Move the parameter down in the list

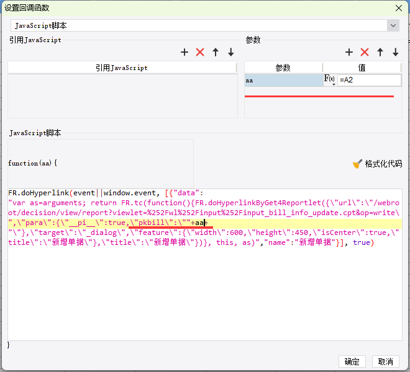pyautogui.click(x=396, y=52)
